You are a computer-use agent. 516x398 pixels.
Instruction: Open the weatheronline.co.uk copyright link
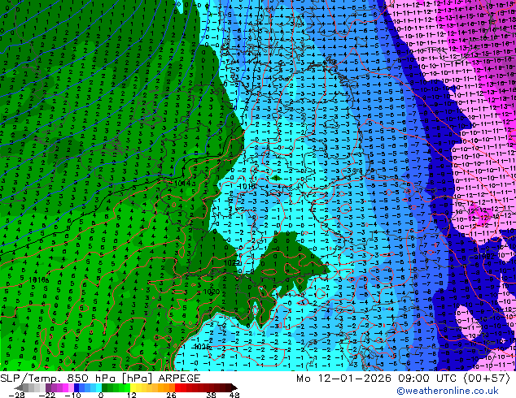[x=448, y=391]
